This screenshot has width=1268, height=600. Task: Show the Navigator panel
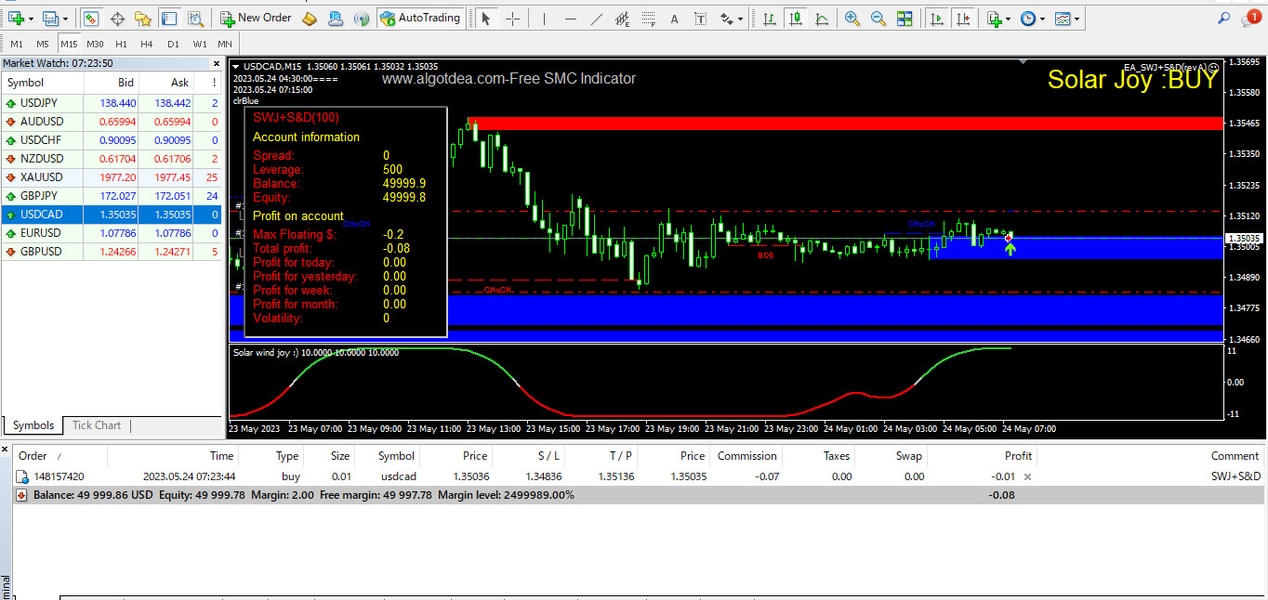coord(143,18)
